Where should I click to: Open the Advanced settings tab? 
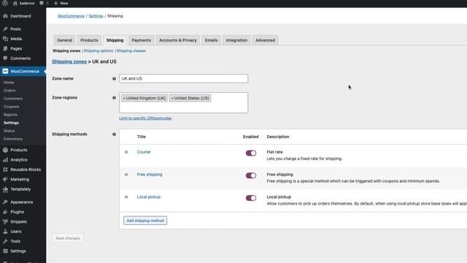tap(265, 40)
